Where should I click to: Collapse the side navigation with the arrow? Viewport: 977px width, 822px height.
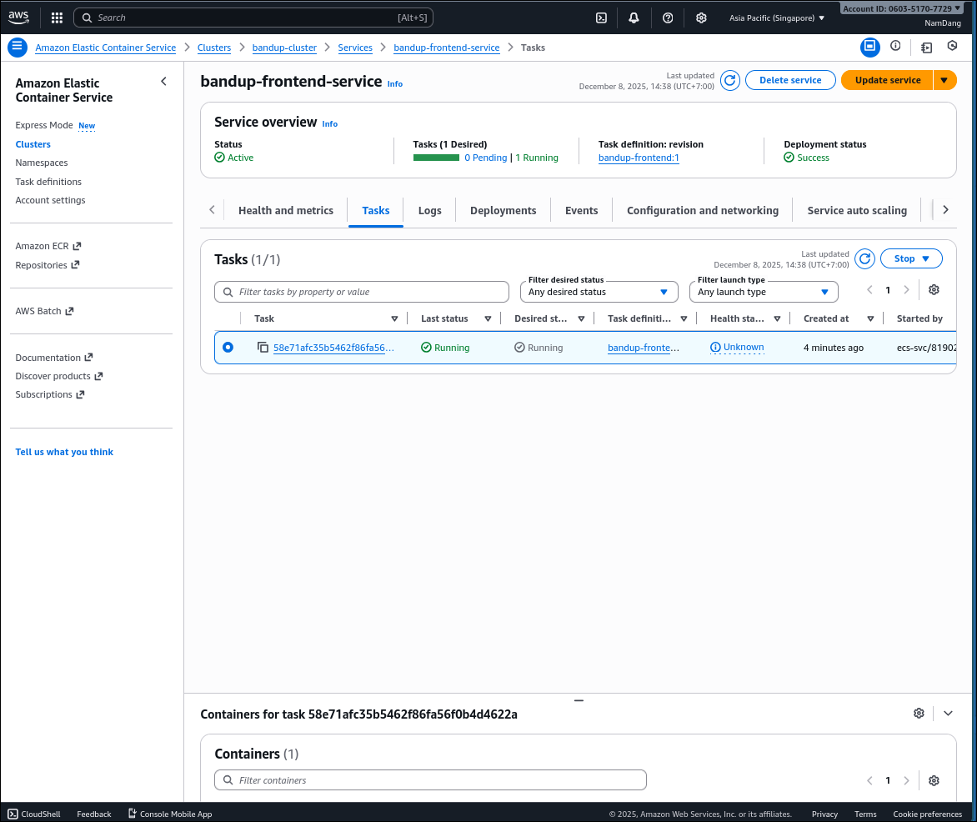(163, 82)
